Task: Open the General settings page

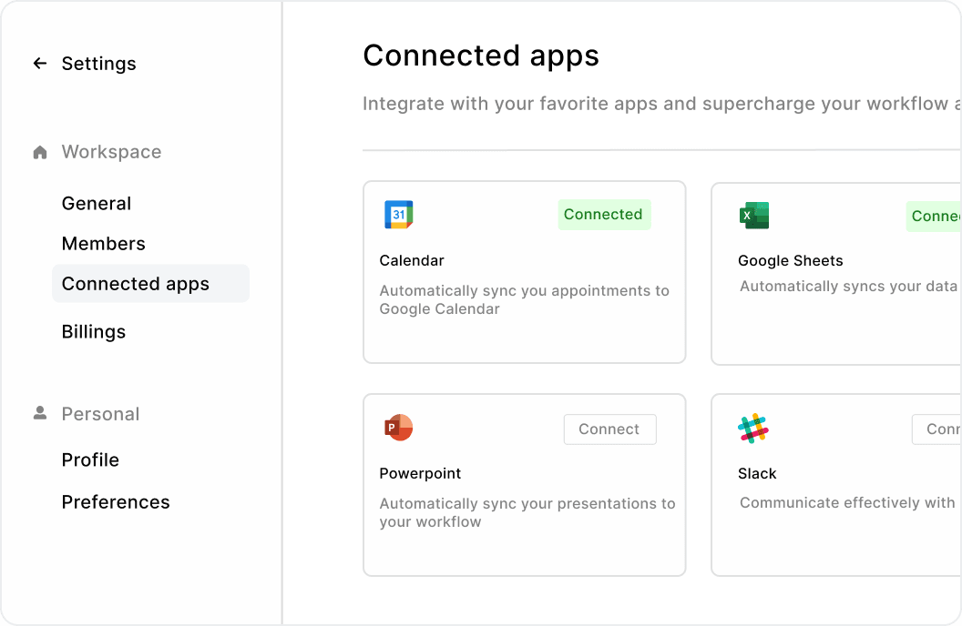Action: [97, 204]
